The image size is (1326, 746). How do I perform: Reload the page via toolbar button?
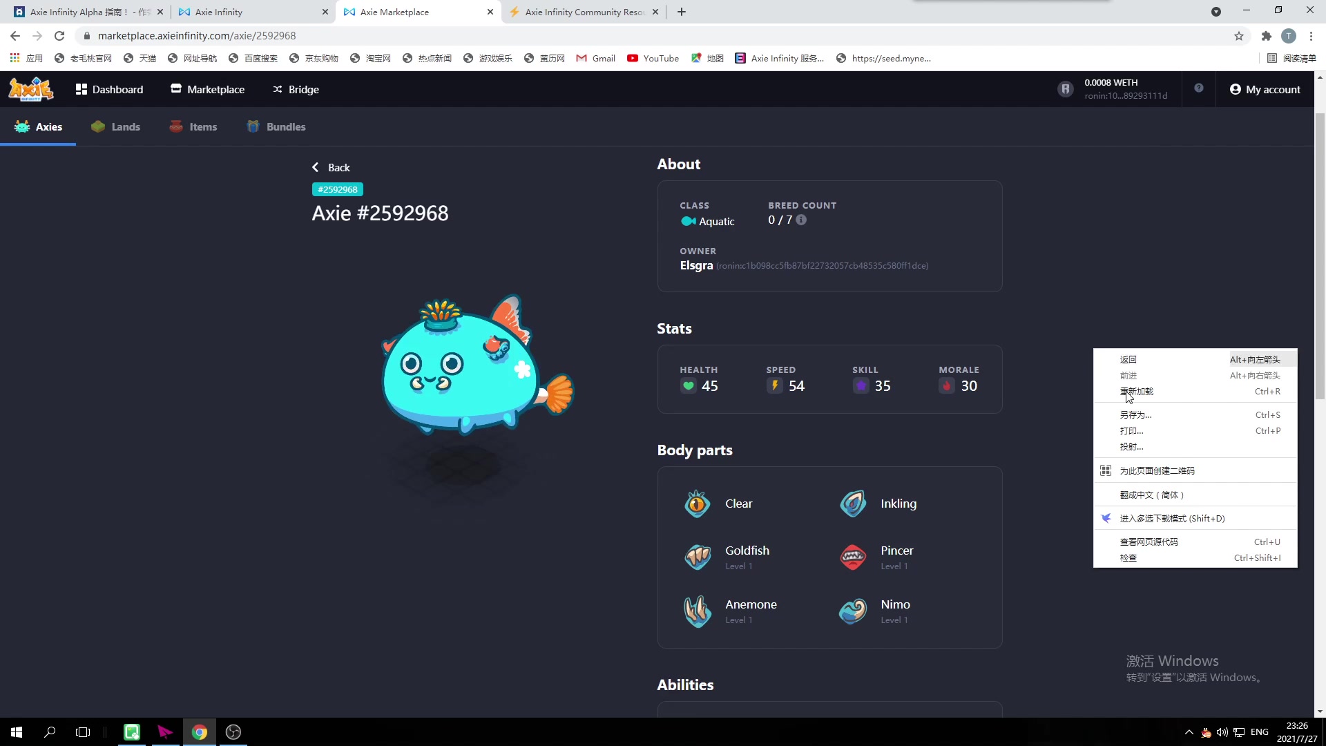point(59,36)
